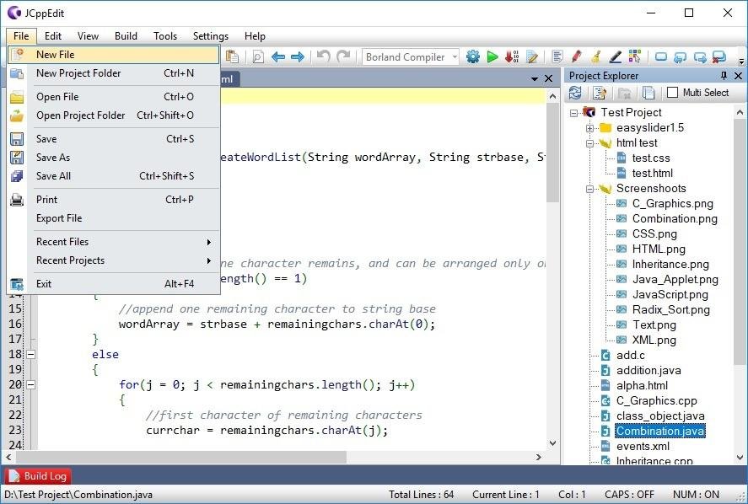Click the blue gear compile icon

click(473, 56)
